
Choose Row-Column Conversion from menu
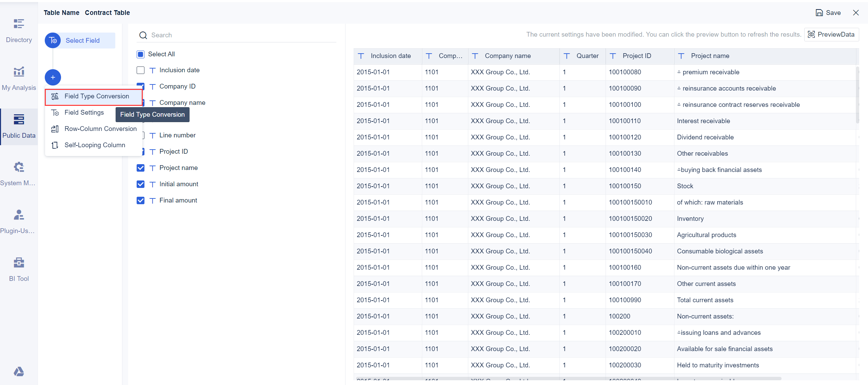click(x=100, y=129)
